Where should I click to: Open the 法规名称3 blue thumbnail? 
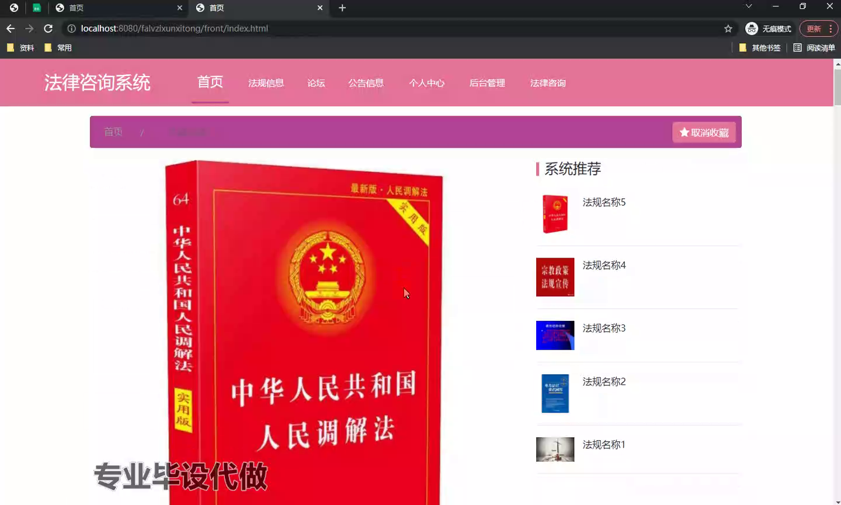point(555,335)
